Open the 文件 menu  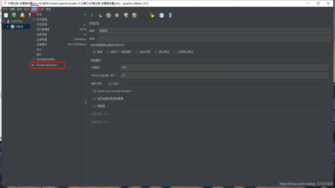pos(5,9)
